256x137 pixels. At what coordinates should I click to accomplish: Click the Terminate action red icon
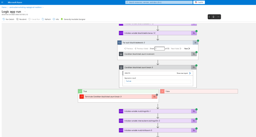coord(82,96)
